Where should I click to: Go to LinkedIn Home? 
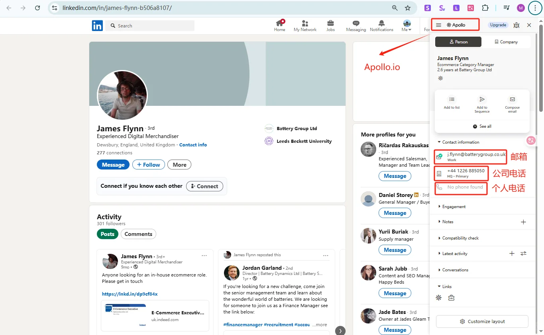[280, 26]
